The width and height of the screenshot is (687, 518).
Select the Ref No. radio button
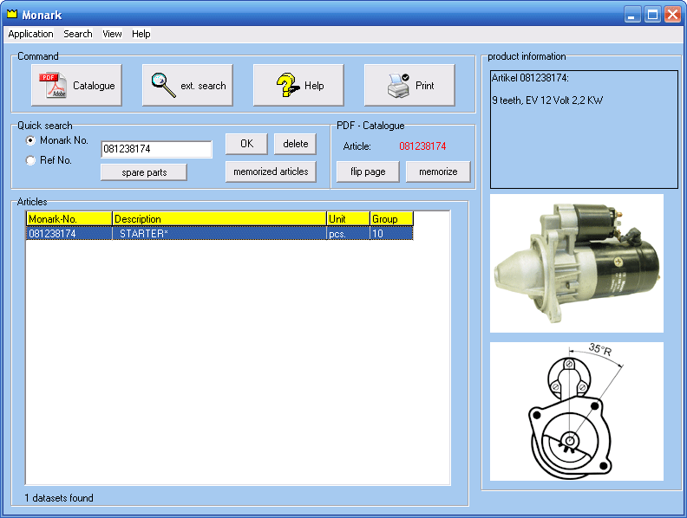click(30, 160)
